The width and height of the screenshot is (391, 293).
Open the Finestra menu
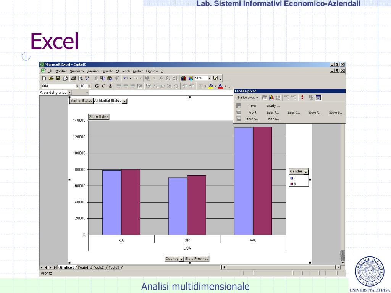(152, 71)
